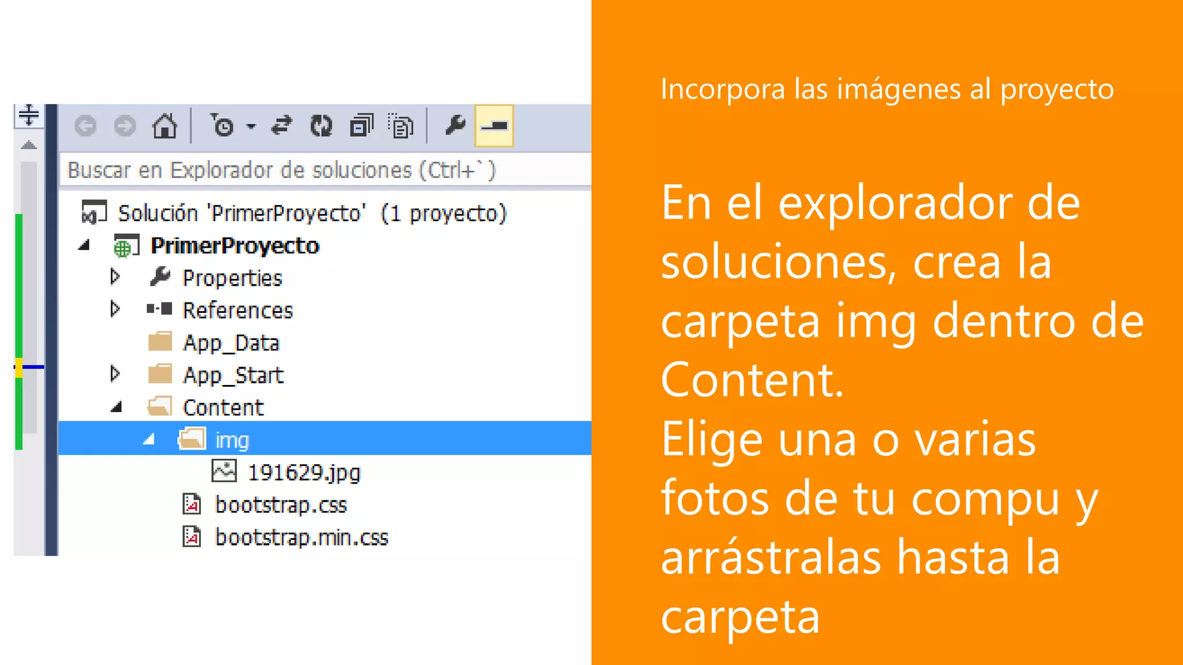1183x665 pixels.
Task: Open the Pending Changes Filter dropdown arrow
Action: click(x=251, y=126)
